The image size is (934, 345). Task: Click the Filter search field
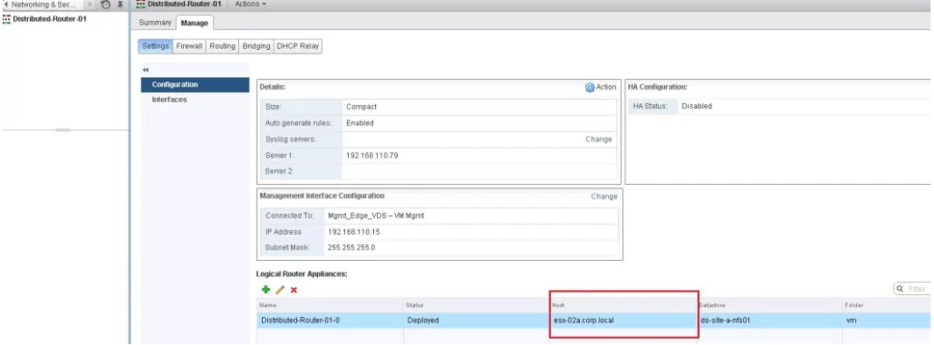[x=914, y=288]
